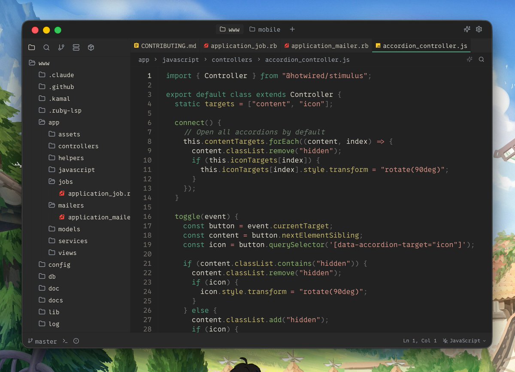515x372 pixels.
Task: Open the project panel folder icon
Action: 31,47
